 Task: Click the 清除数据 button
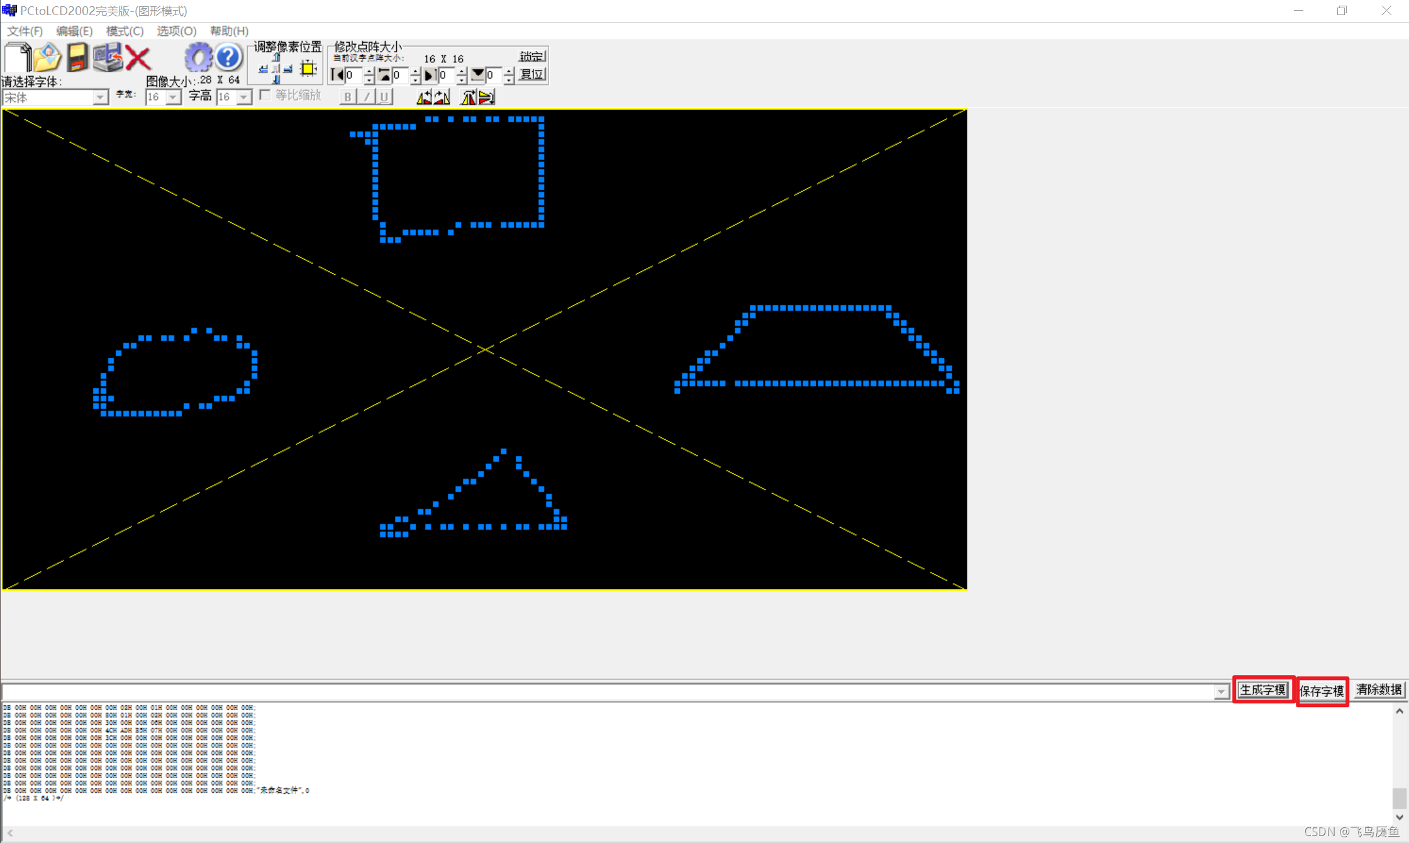click(1378, 690)
